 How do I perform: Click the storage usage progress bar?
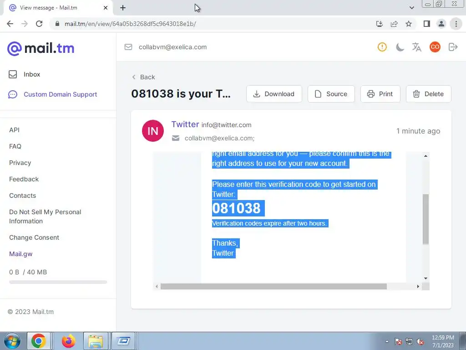tap(58, 282)
